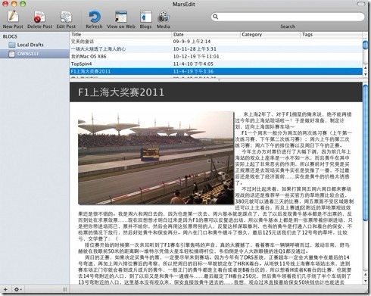
Task: Click the toolbar toggle pill button
Action: [361, 4]
